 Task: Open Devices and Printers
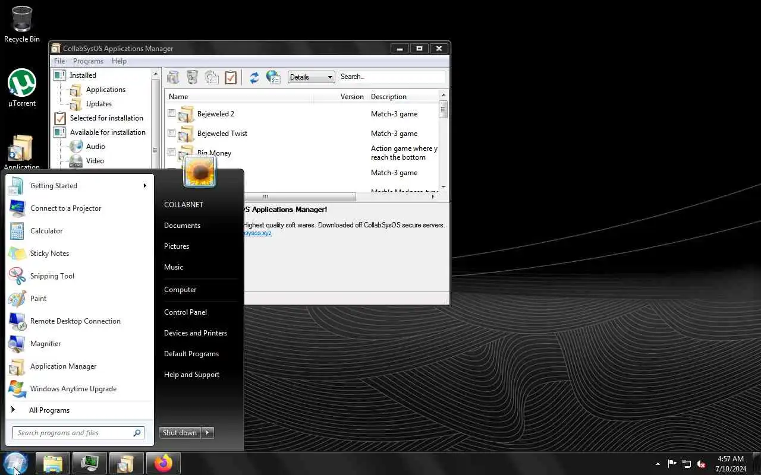[x=196, y=333]
